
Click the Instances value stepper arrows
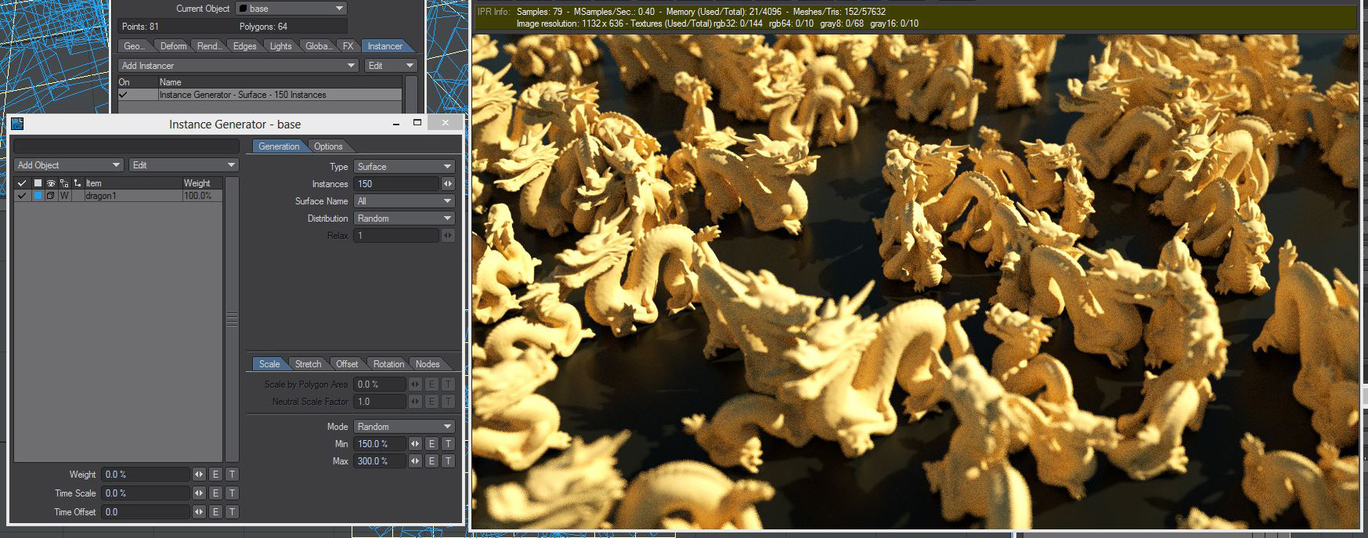[448, 184]
